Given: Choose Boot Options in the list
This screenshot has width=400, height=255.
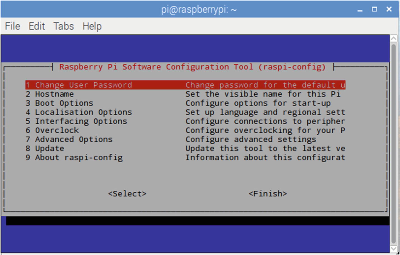Looking at the screenshot, I should pyautogui.click(x=59, y=103).
